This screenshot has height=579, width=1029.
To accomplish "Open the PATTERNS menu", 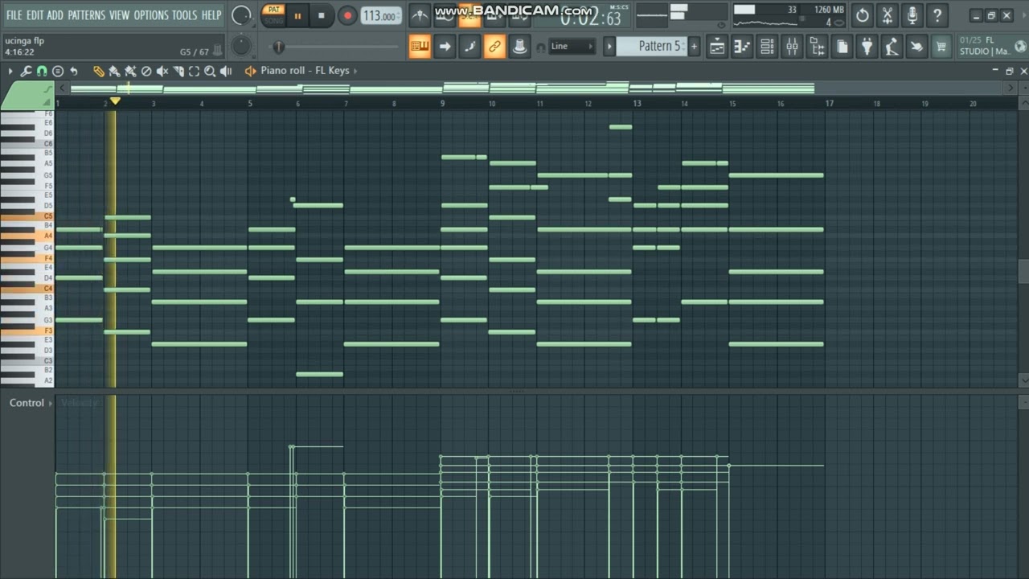I will (87, 15).
